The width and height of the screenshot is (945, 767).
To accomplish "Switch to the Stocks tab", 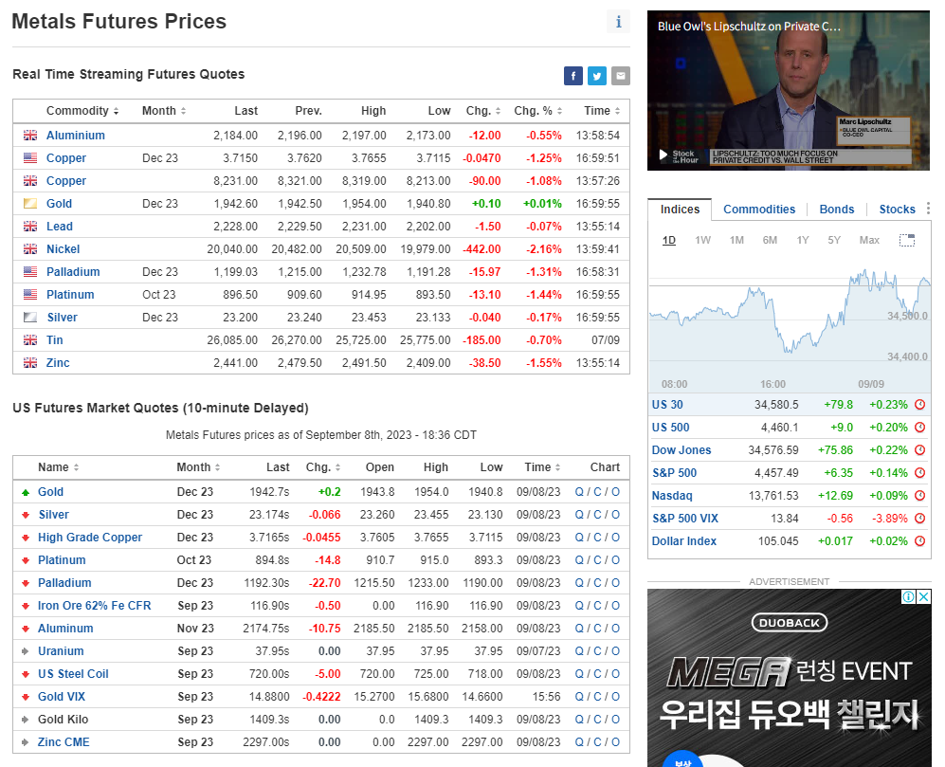I will click(x=897, y=210).
